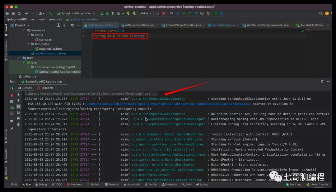
Task: Open the JRebel dropdown in toolbar
Action: tap(146, 13)
